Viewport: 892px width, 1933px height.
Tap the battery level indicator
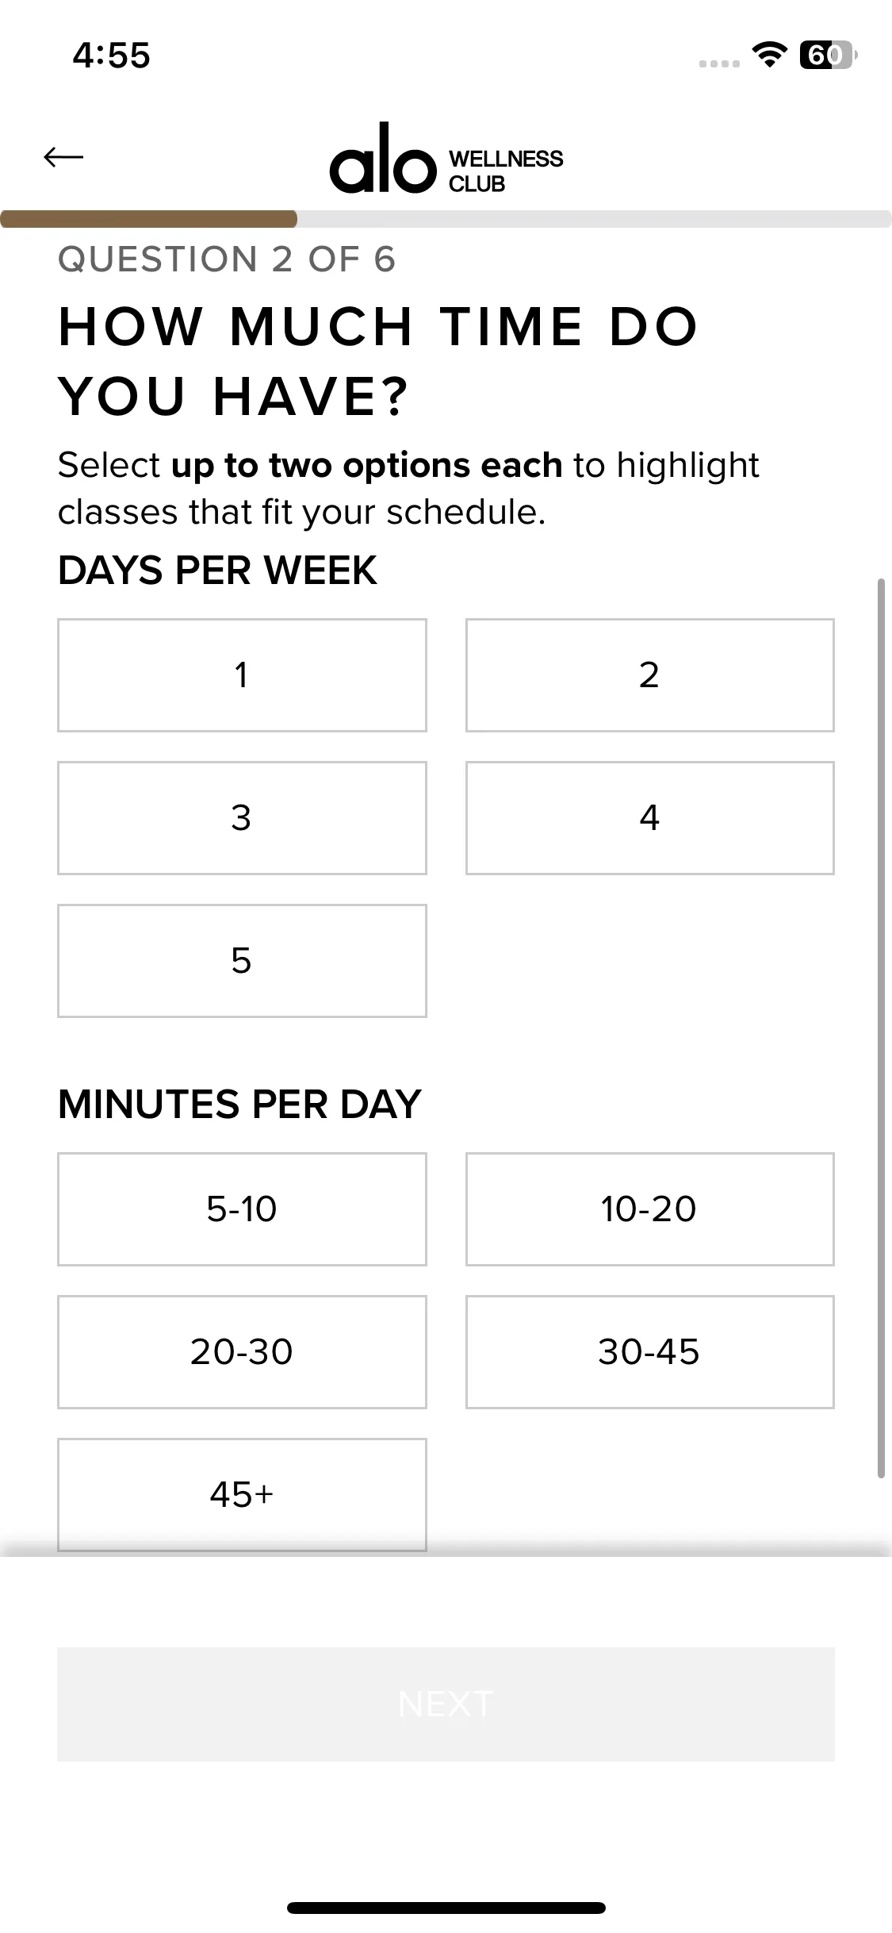(827, 55)
